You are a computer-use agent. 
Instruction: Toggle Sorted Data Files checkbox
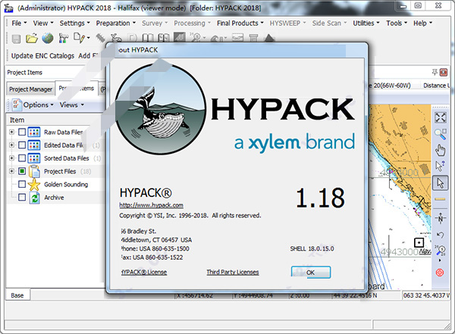point(22,158)
